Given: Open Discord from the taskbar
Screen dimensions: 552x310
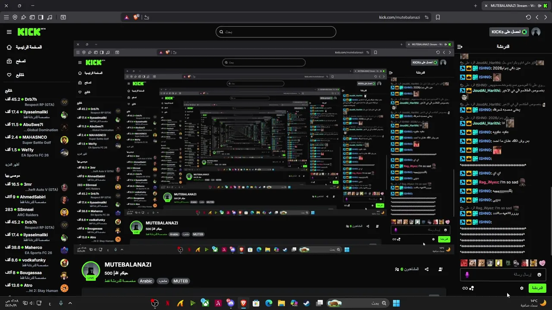Looking at the screenshot, I should [231, 303].
